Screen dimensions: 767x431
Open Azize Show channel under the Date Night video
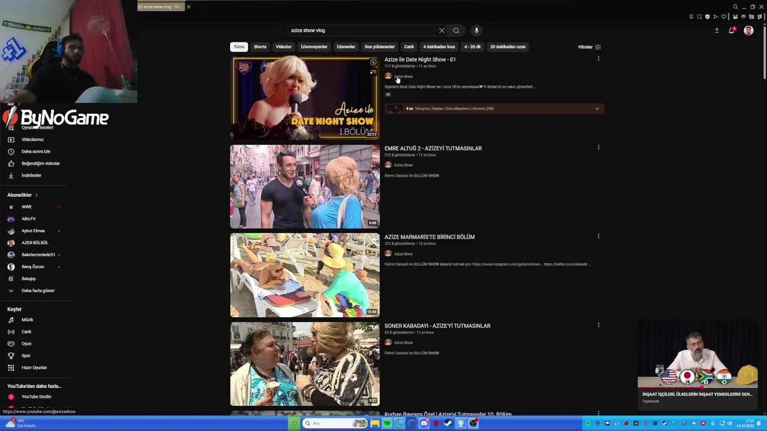tap(403, 77)
